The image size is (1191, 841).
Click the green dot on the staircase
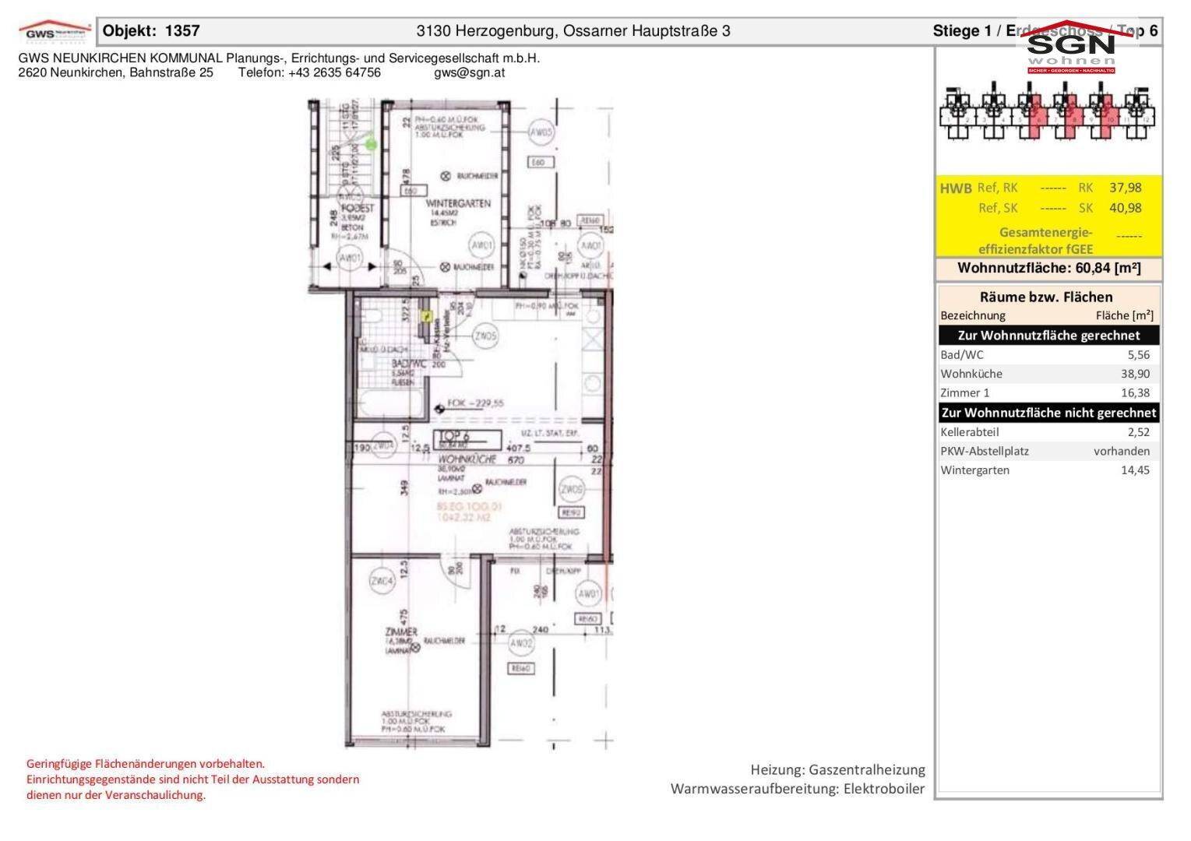(371, 144)
